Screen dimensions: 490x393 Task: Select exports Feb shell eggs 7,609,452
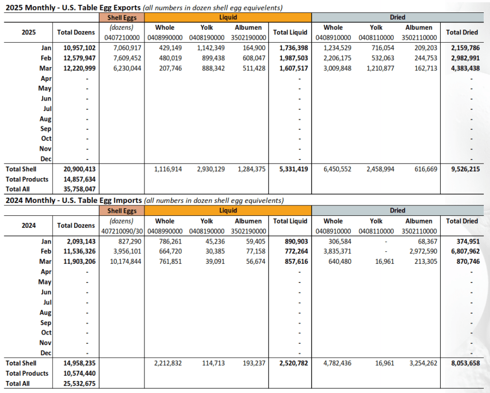pyautogui.click(x=127, y=58)
